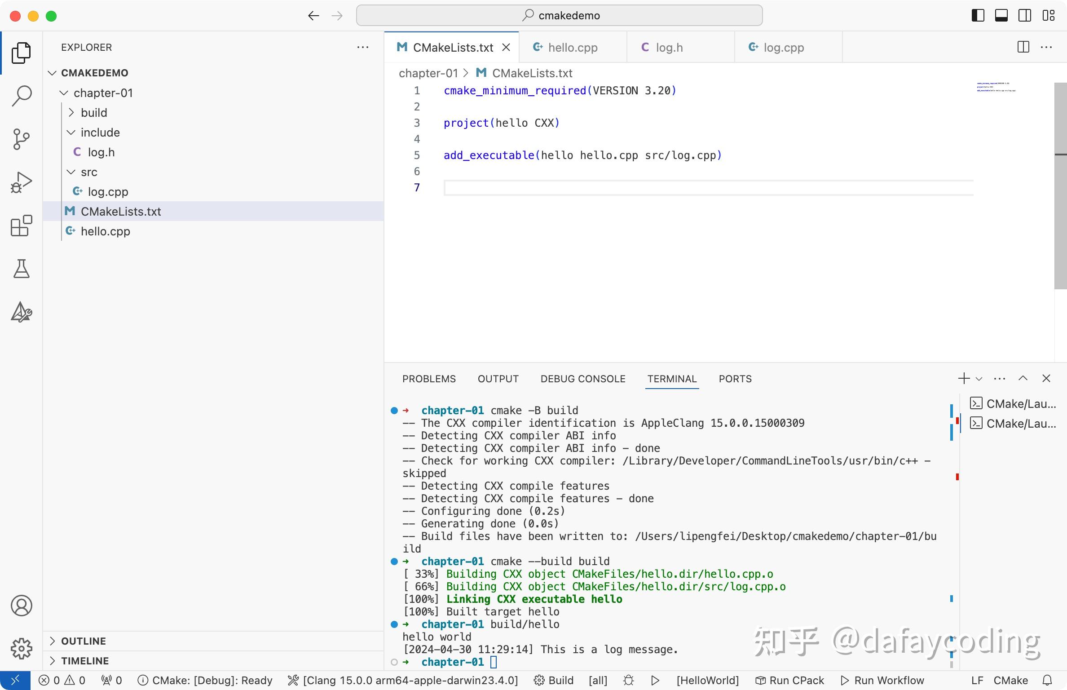Split the editor to the right
1067x690 pixels.
click(x=1023, y=47)
